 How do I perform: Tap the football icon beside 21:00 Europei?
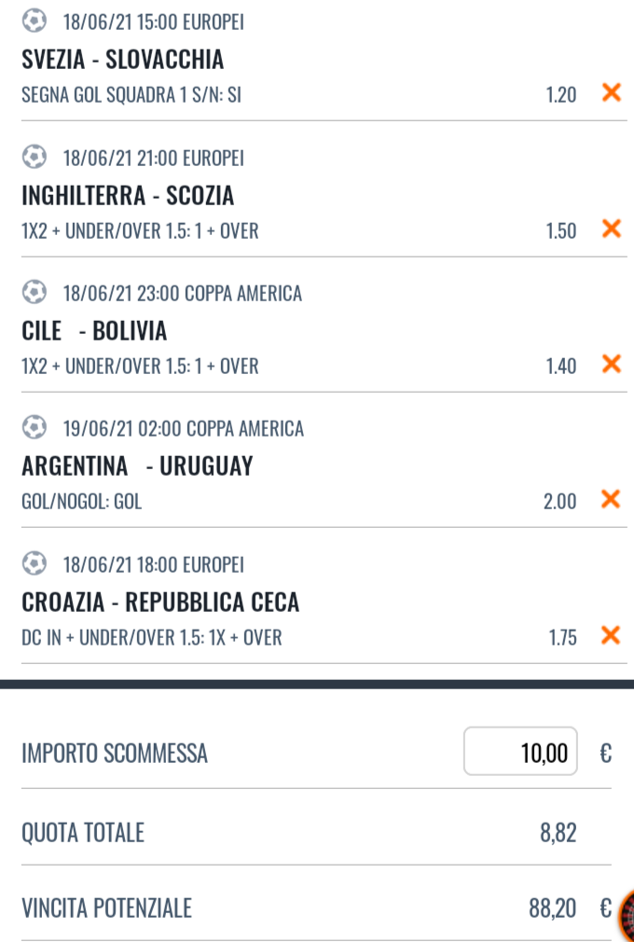34,158
